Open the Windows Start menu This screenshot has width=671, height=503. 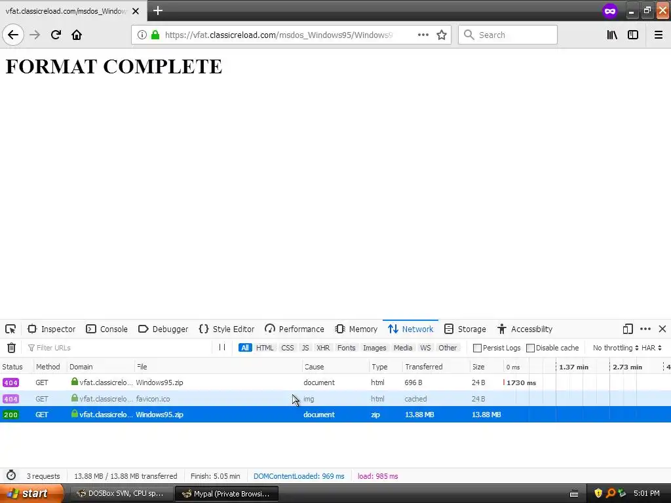pyautogui.click(x=31, y=493)
